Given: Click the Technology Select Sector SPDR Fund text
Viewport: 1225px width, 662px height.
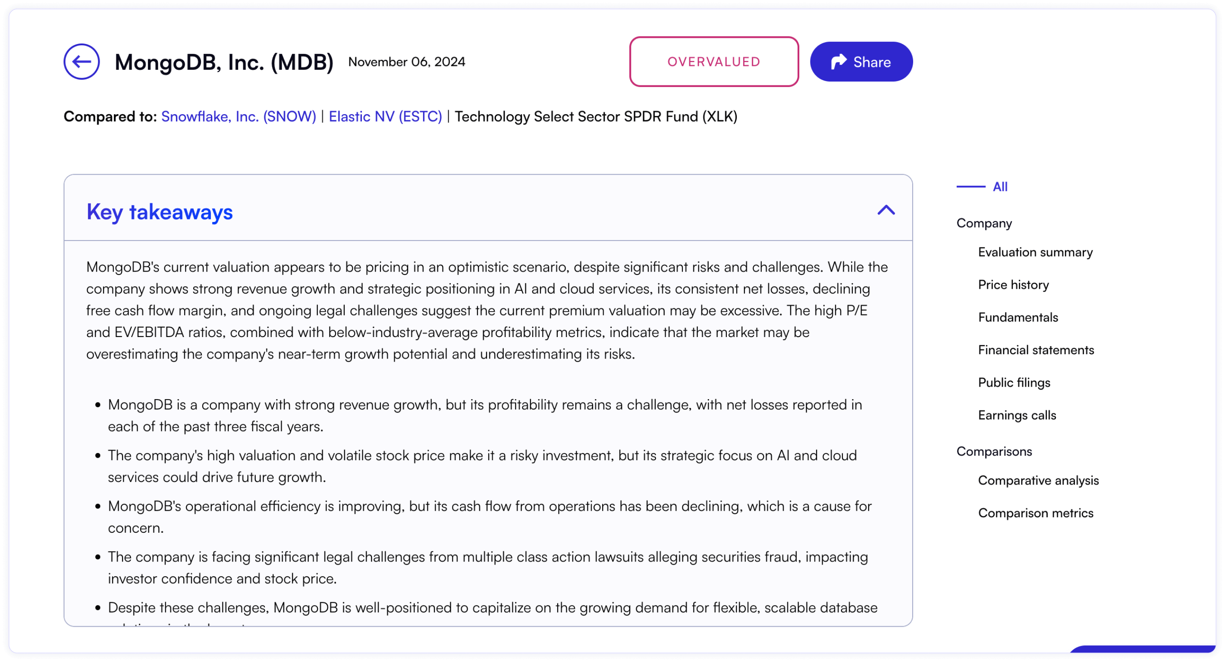Looking at the screenshot, I should tap(595, 116).
